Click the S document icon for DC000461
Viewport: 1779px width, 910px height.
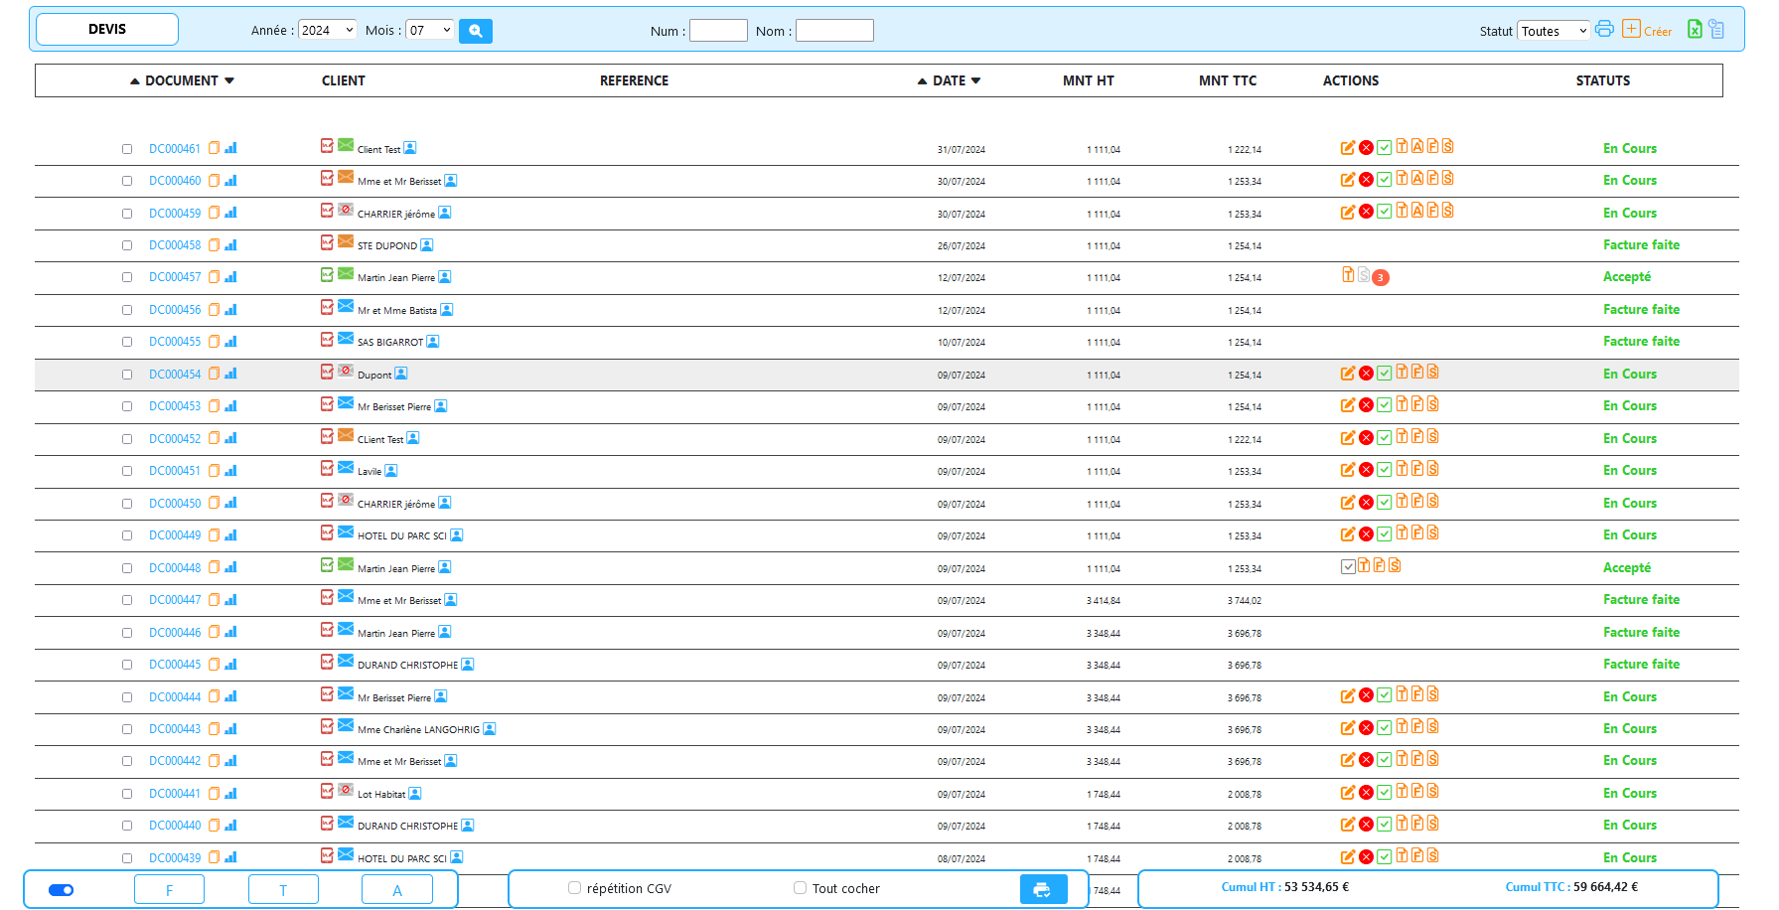pyautogui.click(x=1448, y=146)
